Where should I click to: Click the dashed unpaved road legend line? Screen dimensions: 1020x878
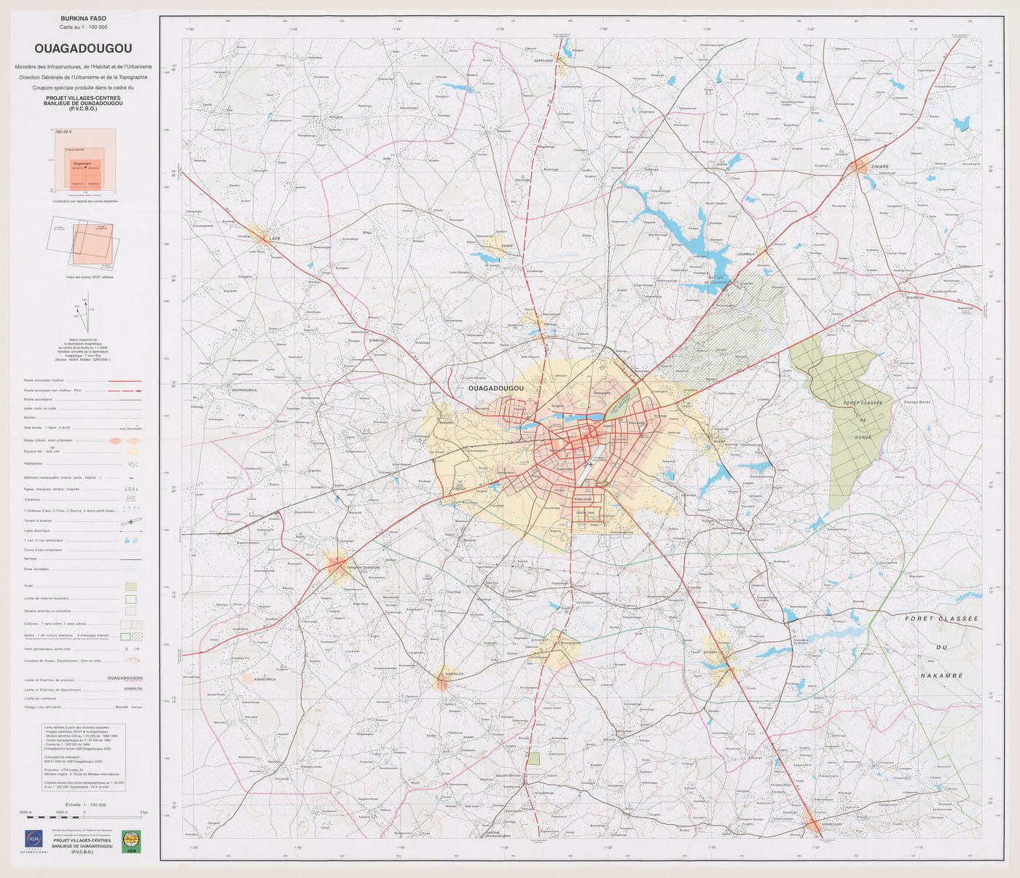pos(125,391)
